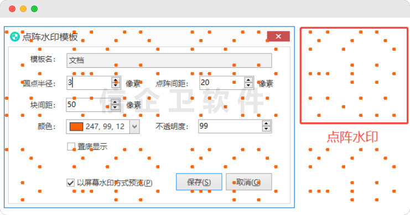
Task: Decrease 不透明度 with the down arrow
Action: pyautogui.click(x=266, y=129)
